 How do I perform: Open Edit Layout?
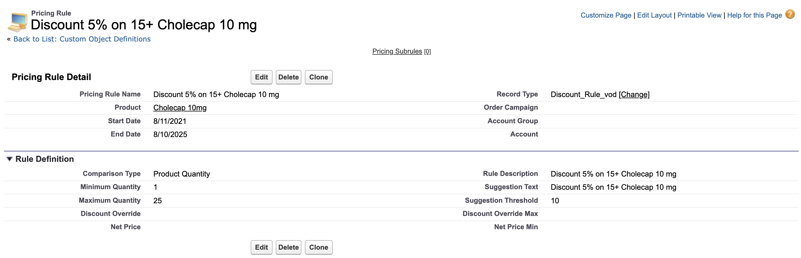[654, 15]
